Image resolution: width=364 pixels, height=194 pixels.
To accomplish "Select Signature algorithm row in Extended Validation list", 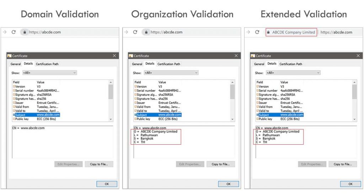I will pyautogui.click(x=280, y=95).
